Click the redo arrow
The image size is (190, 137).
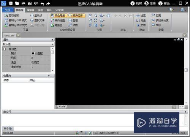click(x=48, y=4)
